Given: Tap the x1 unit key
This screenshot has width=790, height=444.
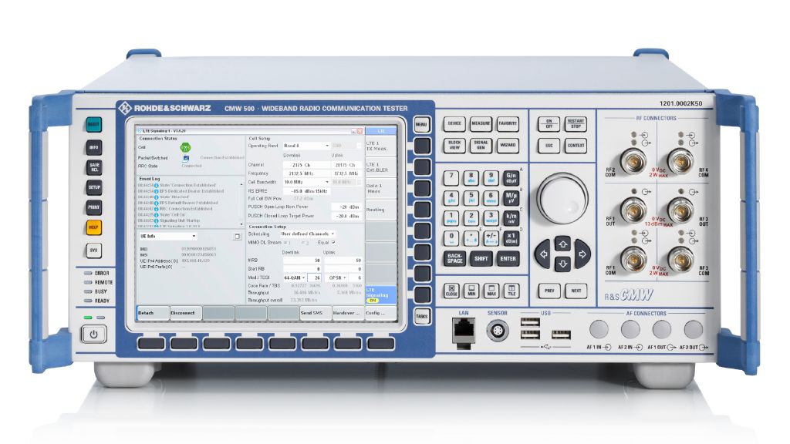Looking at the screenshot, I should (511, 237).
